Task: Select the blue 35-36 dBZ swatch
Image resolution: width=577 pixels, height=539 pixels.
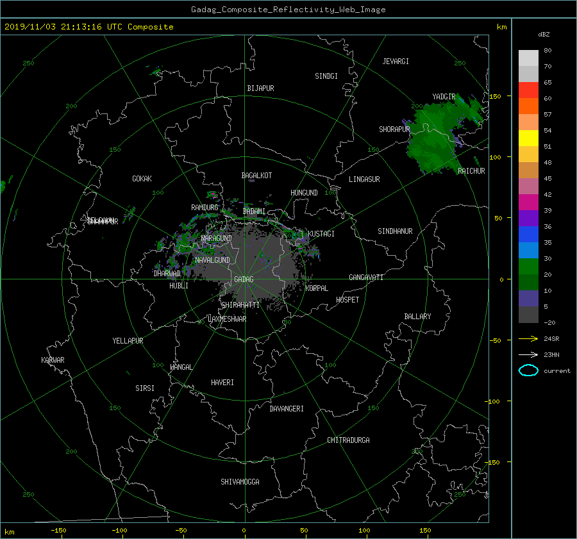Action: (528, 234)
